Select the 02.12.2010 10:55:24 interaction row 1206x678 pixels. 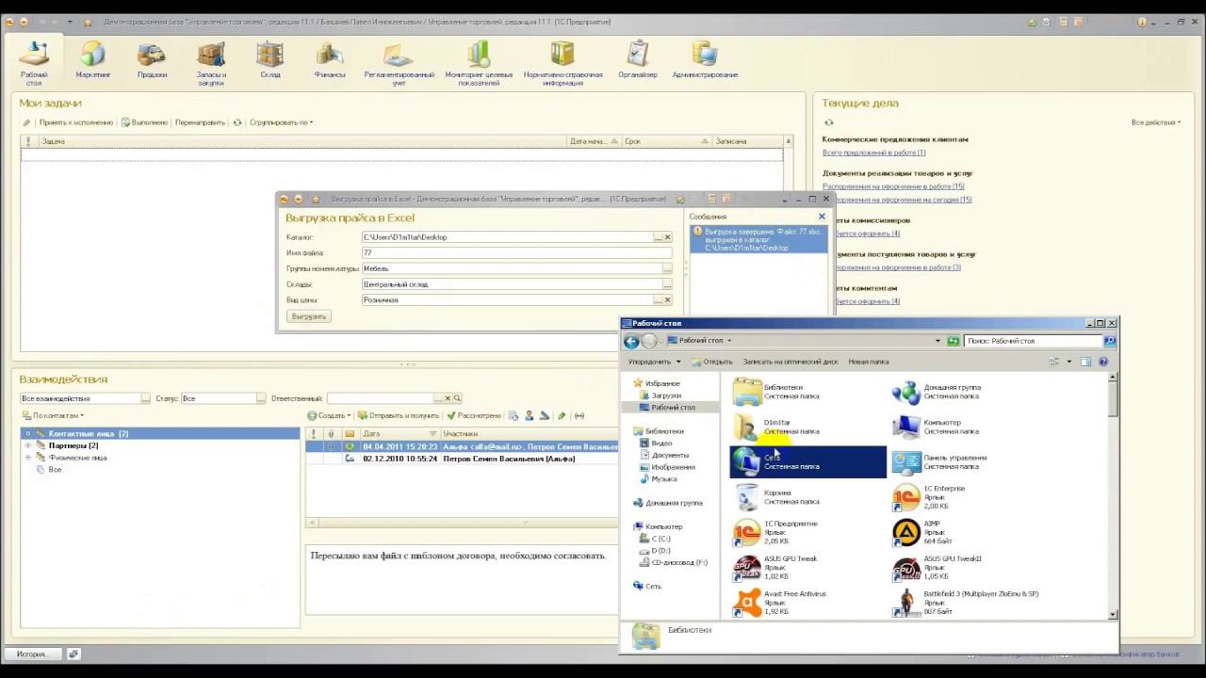click(x=462, y=459)
